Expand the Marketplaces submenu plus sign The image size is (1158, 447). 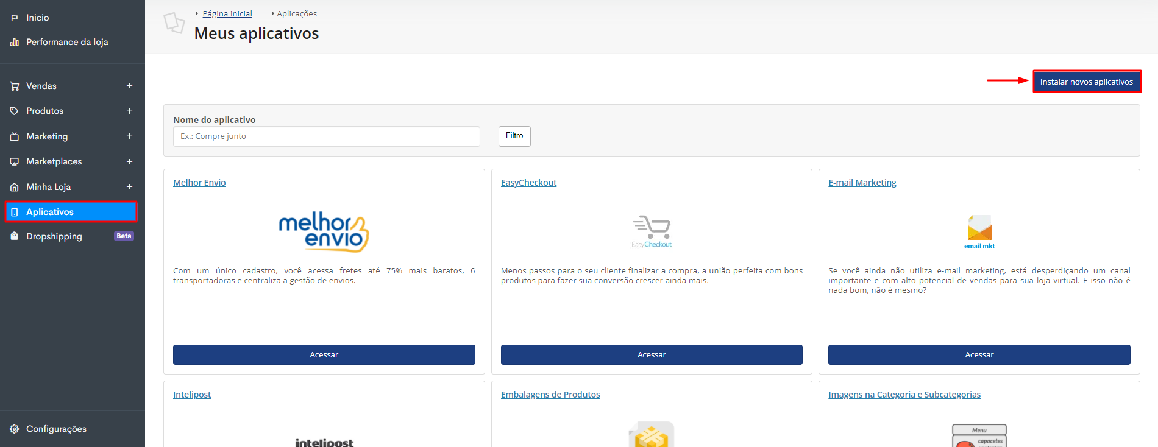coord(129,161)
